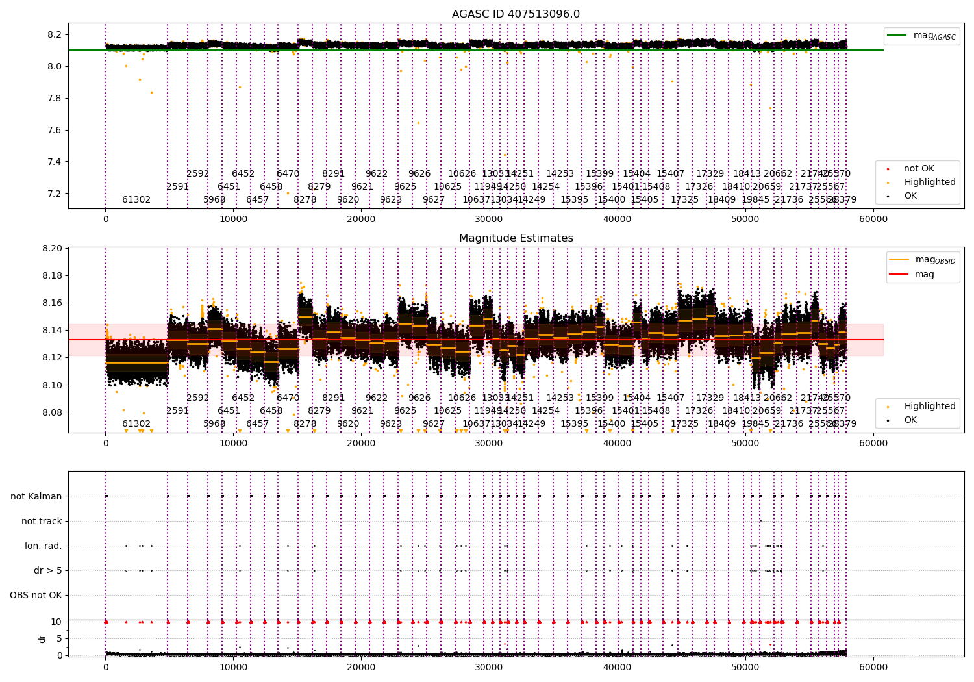
Task: Click the 'dr > 5' y-axis label
Action: [48, 571]
